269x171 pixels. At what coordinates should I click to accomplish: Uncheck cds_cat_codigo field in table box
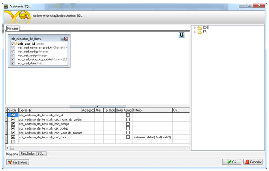click(12, 56)
